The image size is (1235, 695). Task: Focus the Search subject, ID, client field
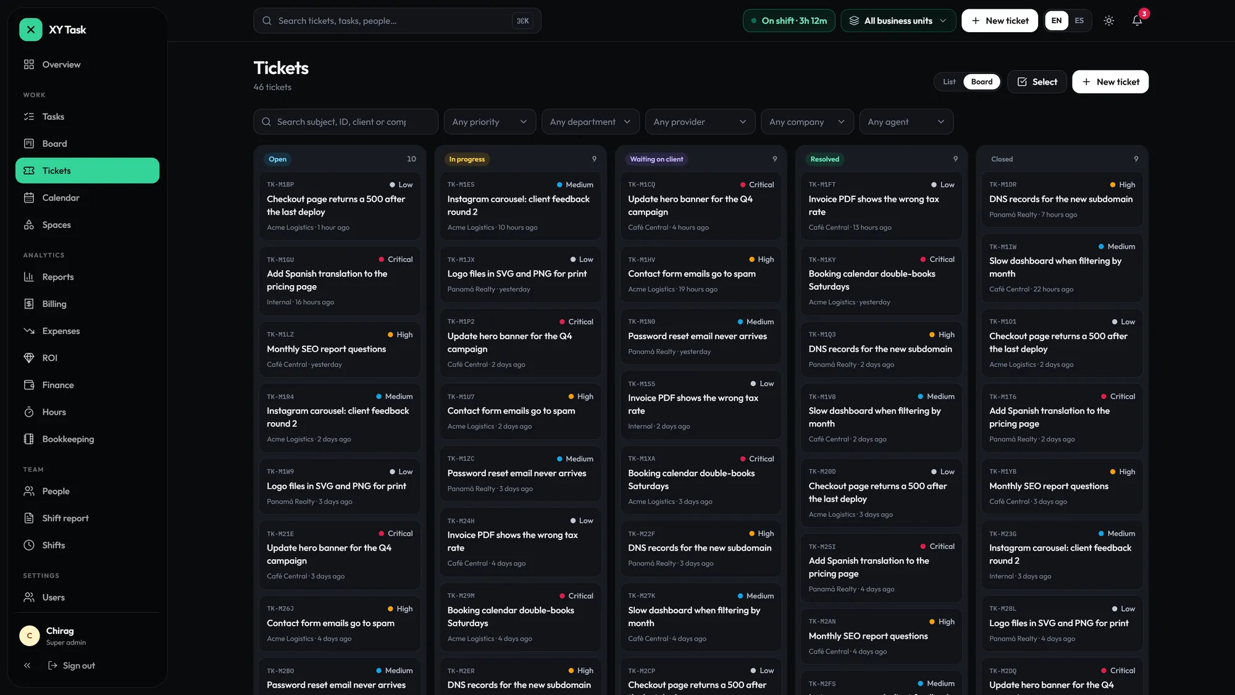coord(346,122)
